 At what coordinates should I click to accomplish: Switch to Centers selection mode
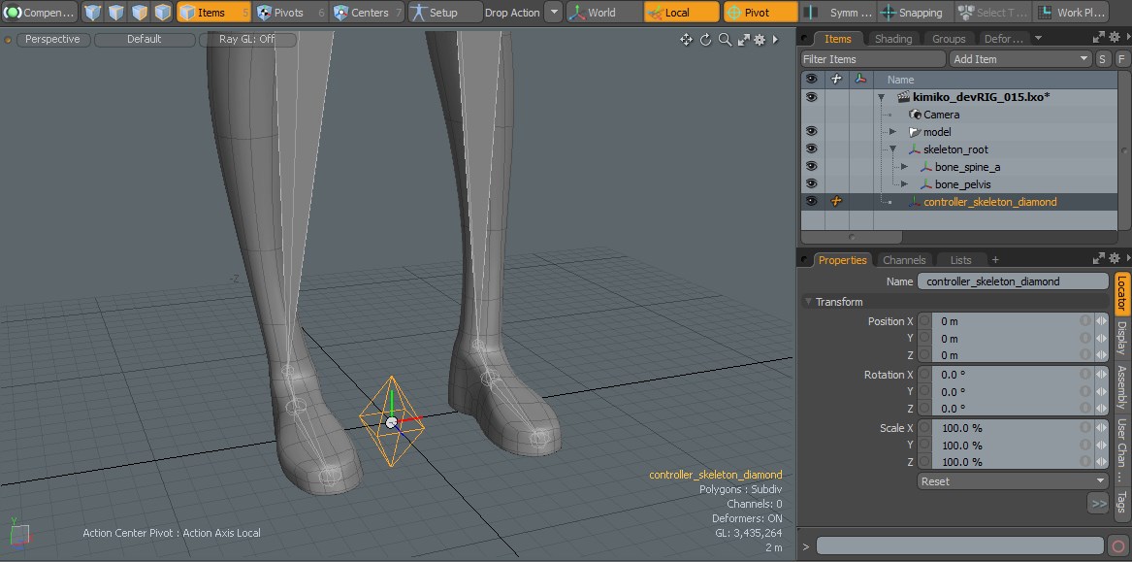click(368, 13)
